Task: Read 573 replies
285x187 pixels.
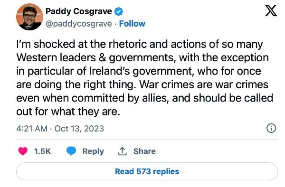Action: pyautogui.click(x=147, y=171)
